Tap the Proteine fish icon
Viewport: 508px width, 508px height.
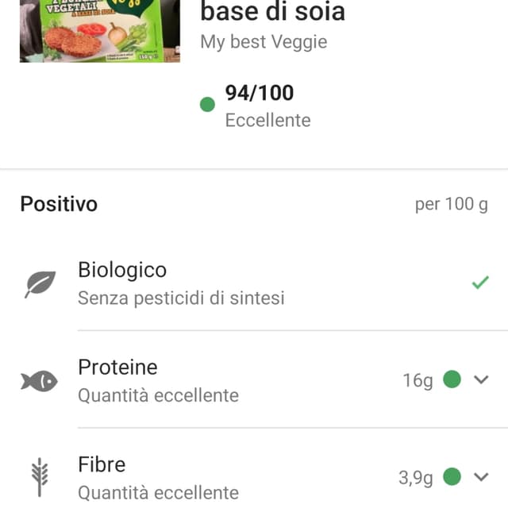tap(39, 381)
